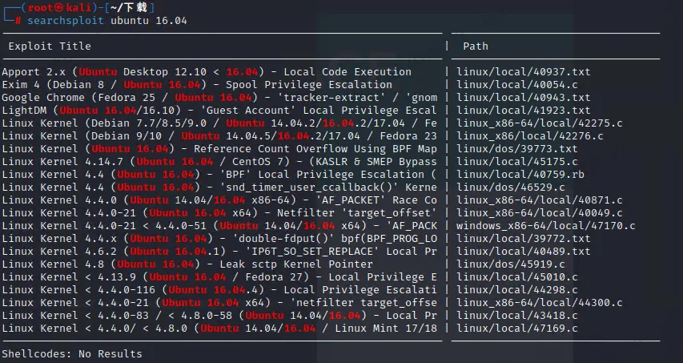Viewport: 683px width, 363px height.
Task: Click the path linux/local/41923.txt
Action: (x=523, y=111)
